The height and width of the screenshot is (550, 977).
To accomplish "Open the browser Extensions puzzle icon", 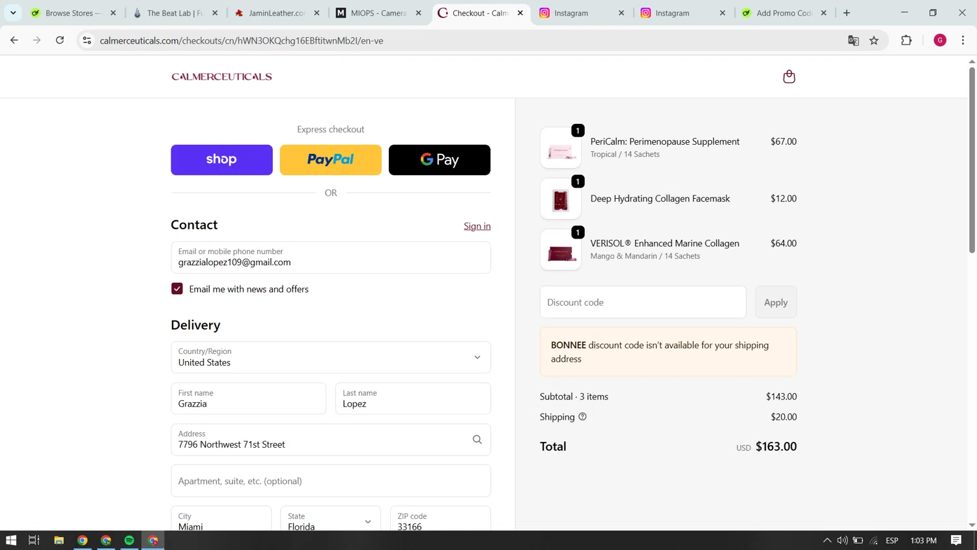I will tap(906, 40).
